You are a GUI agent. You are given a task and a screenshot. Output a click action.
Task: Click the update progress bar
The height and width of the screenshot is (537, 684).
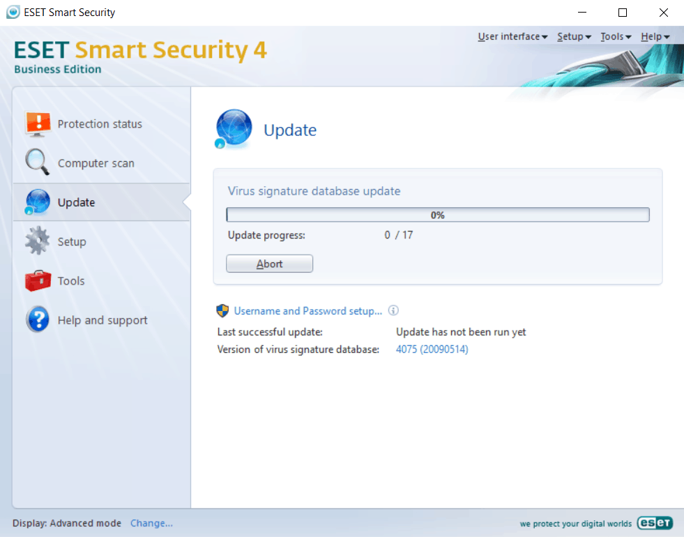tap(437, 215)
